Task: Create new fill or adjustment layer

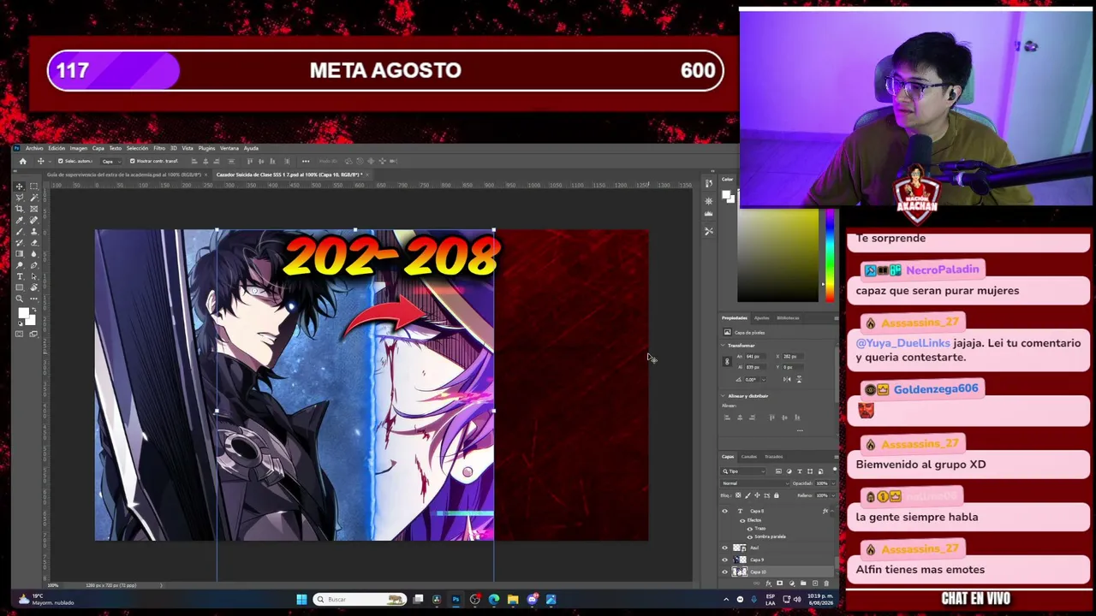Action: point(791,583)
